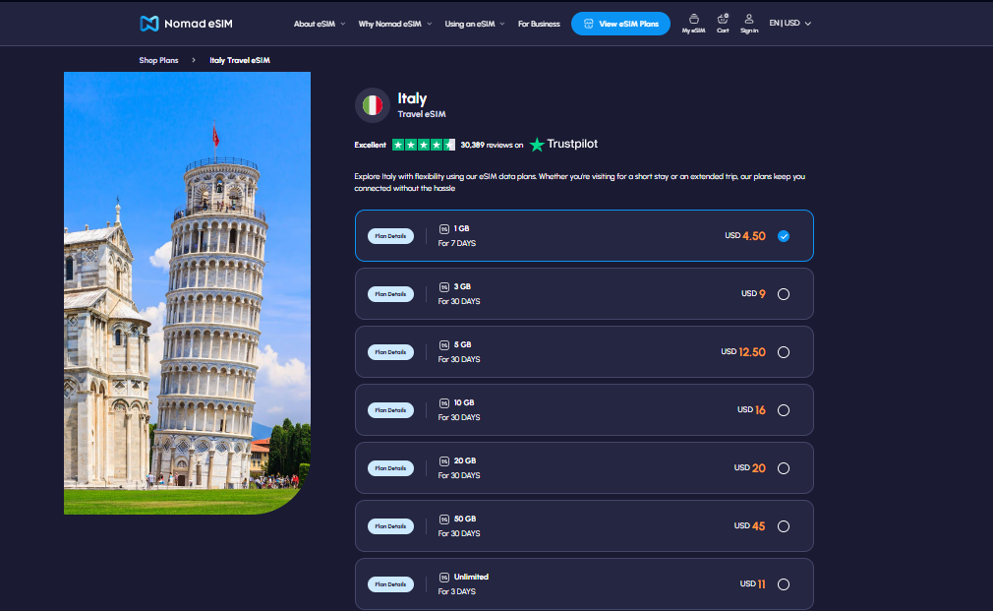Go to Shop Plans breadcrumb link
993x611 pixels.
pyautogui.click(x=158, y=60)
